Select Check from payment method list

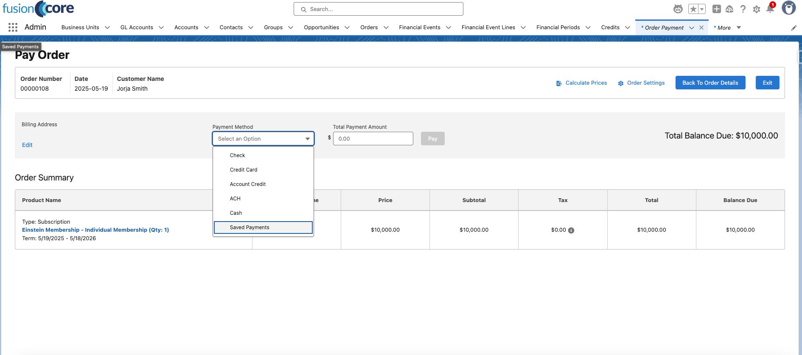(263, 155)
